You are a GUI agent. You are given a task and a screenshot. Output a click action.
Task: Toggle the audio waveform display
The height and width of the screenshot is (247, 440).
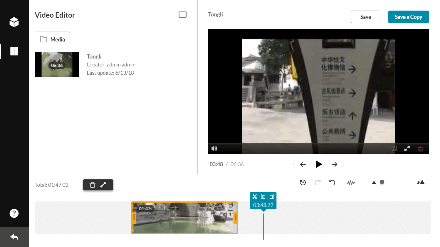(x=350, y=183)
